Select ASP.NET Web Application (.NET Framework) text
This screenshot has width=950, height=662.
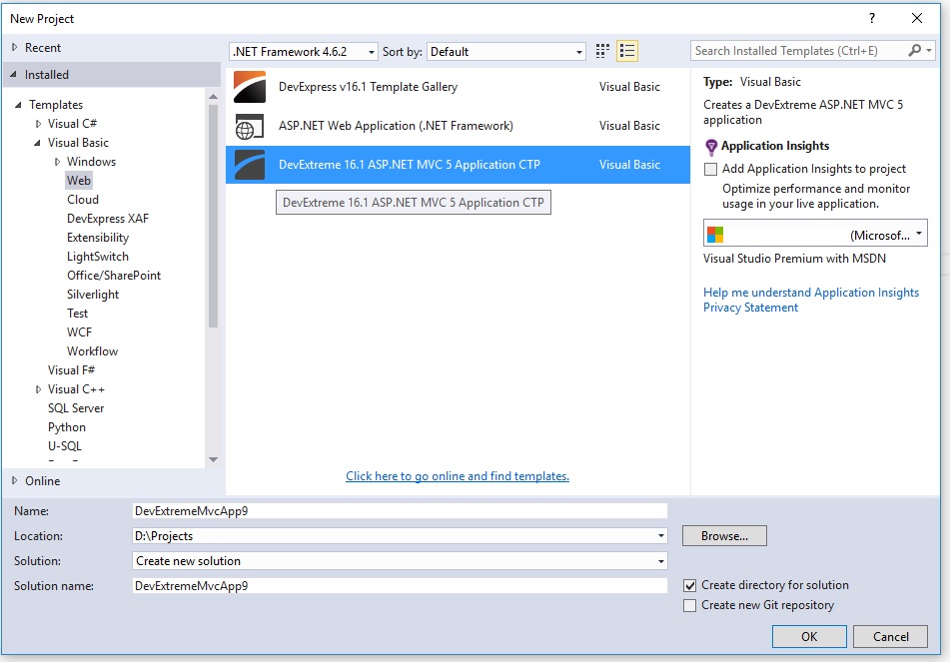(396, 126)
